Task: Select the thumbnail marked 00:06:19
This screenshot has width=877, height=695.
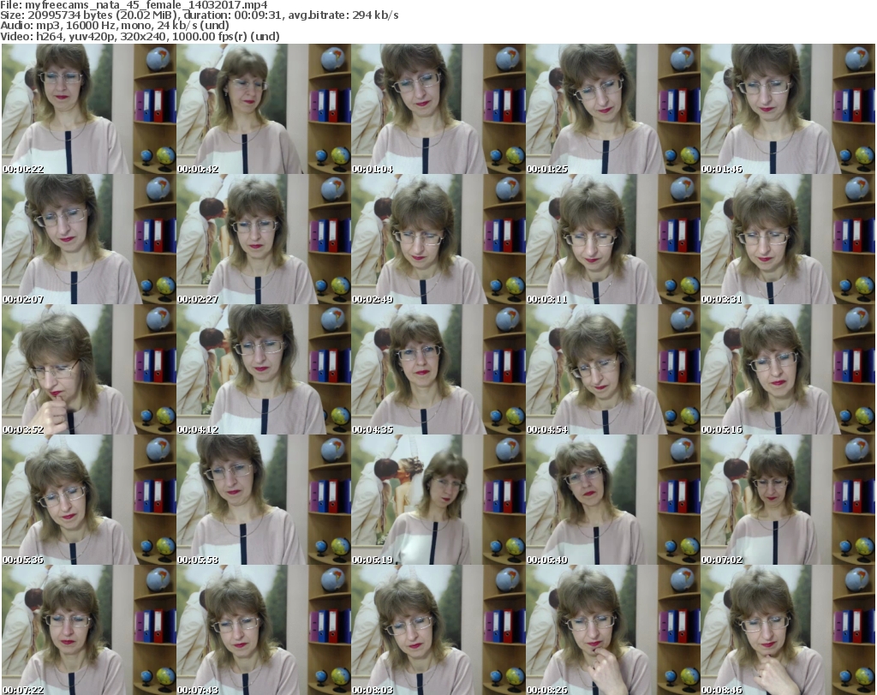Action: (x=438, y=500)
